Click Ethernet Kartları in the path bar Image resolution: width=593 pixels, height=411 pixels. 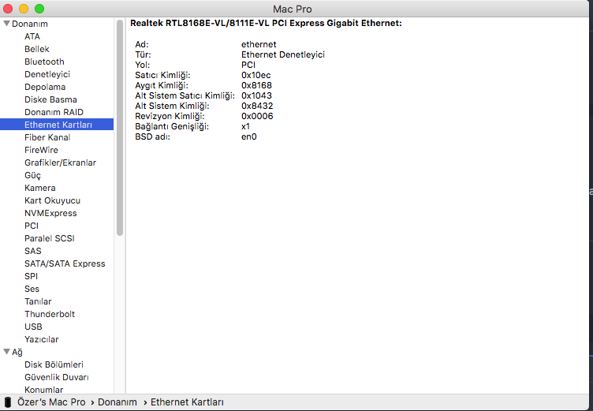pos(187,402)
